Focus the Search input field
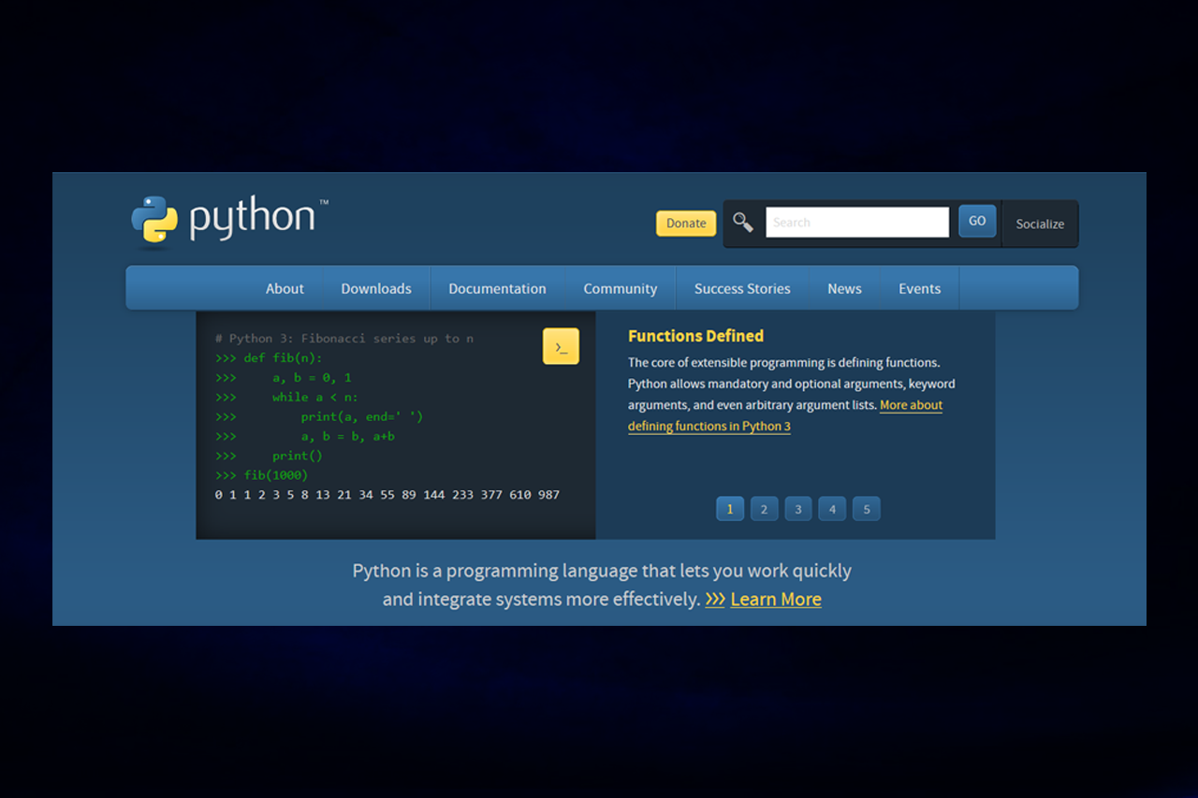 857,223
